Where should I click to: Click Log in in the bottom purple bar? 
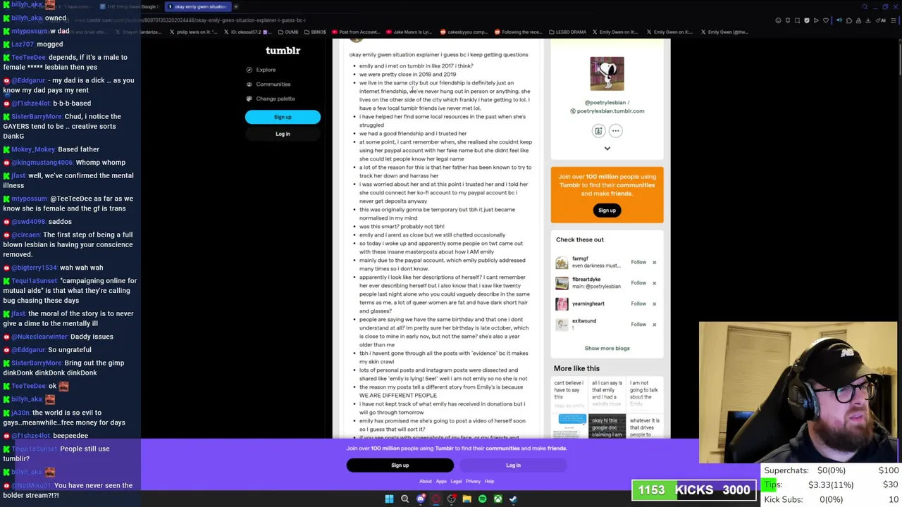coord(513,465)
